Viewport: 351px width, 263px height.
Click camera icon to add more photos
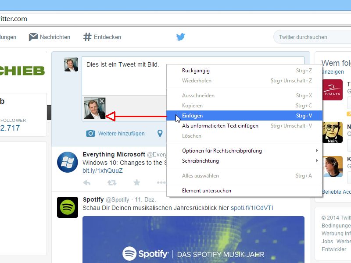(91, 134)
